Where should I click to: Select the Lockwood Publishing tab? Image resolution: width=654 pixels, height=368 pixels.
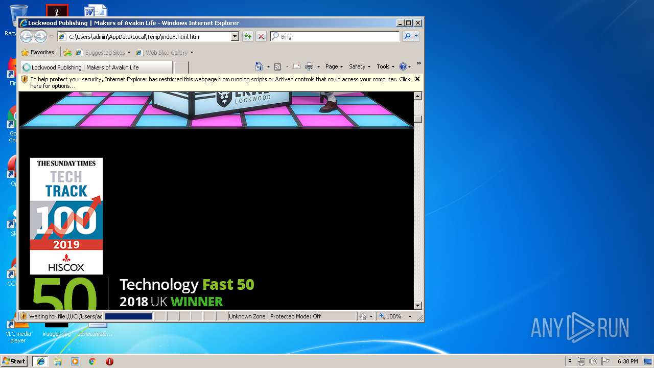point(96,67)
